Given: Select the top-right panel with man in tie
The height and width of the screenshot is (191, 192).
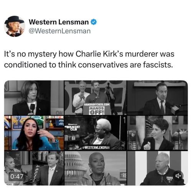Looking at the screenshot, I should coord(157,98).
